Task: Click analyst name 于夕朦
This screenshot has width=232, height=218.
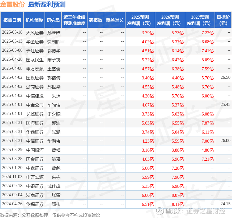Action: (x=54, y=114)
